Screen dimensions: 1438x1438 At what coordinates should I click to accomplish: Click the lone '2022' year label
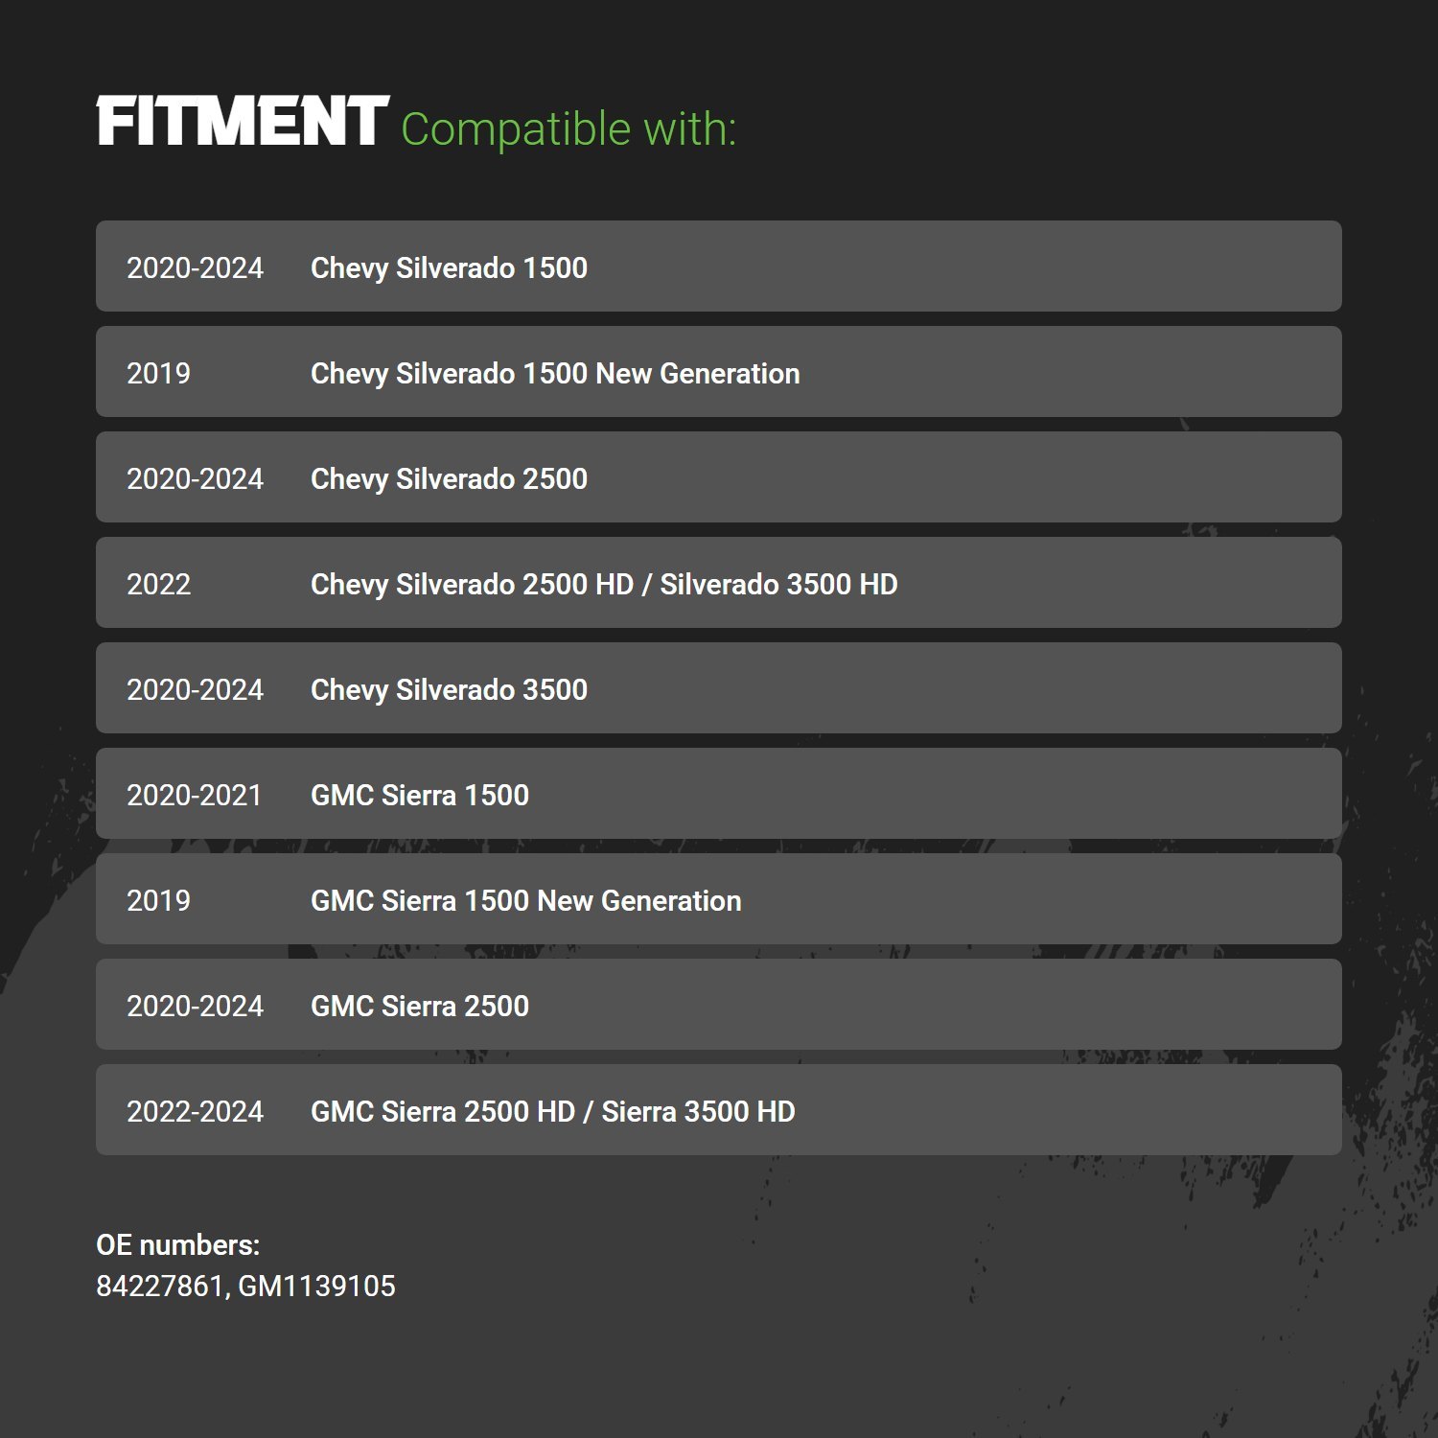pyautogui.click(x=159, y=584)
